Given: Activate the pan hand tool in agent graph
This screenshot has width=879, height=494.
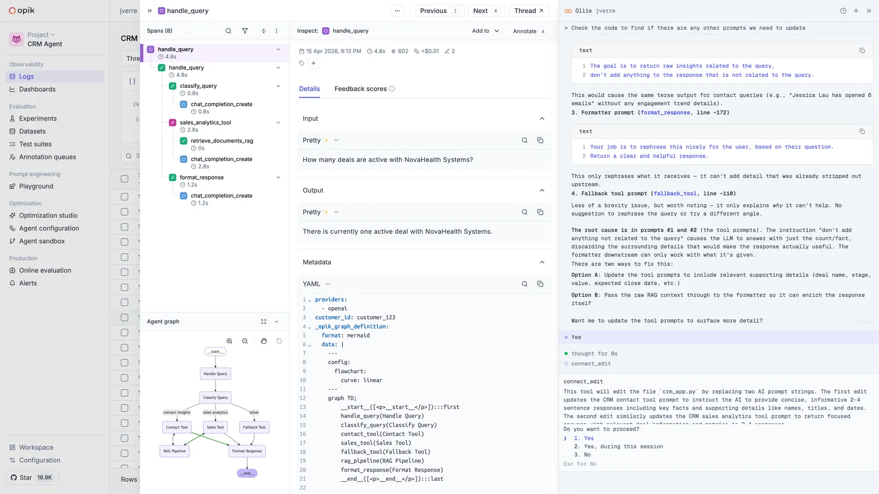Looking at the screenshot, I should click(x=264, y=341).
